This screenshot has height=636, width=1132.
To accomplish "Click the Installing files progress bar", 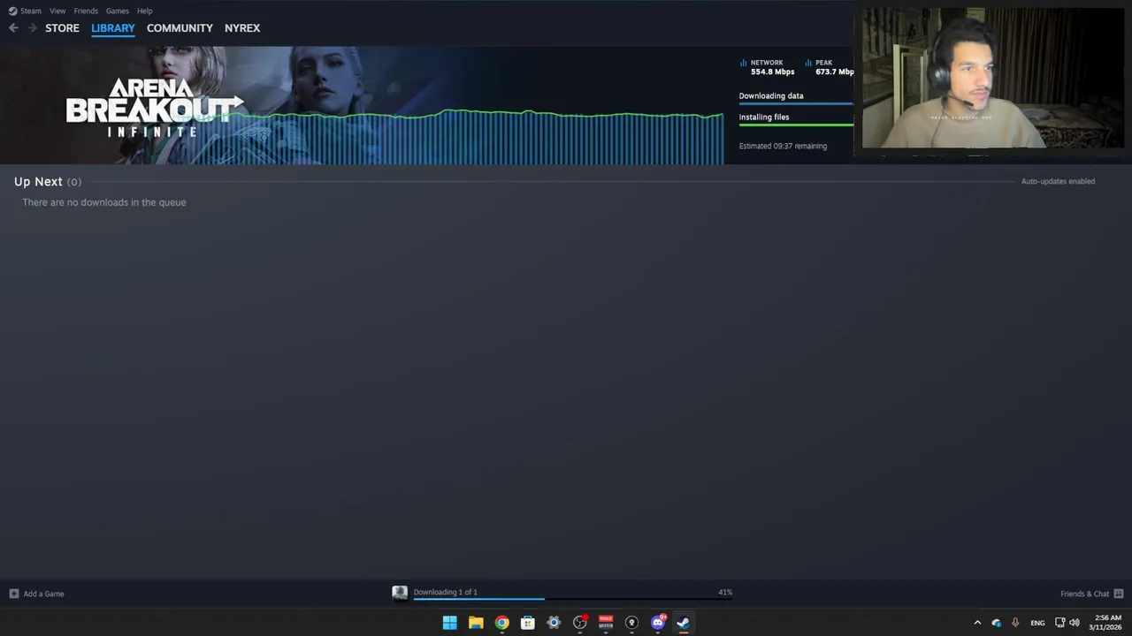I will pyautogui.click(x=796, y=125).
